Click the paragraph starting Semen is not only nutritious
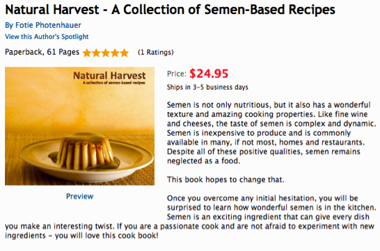This screenshot has width=380, height=251. coord(271,133)
